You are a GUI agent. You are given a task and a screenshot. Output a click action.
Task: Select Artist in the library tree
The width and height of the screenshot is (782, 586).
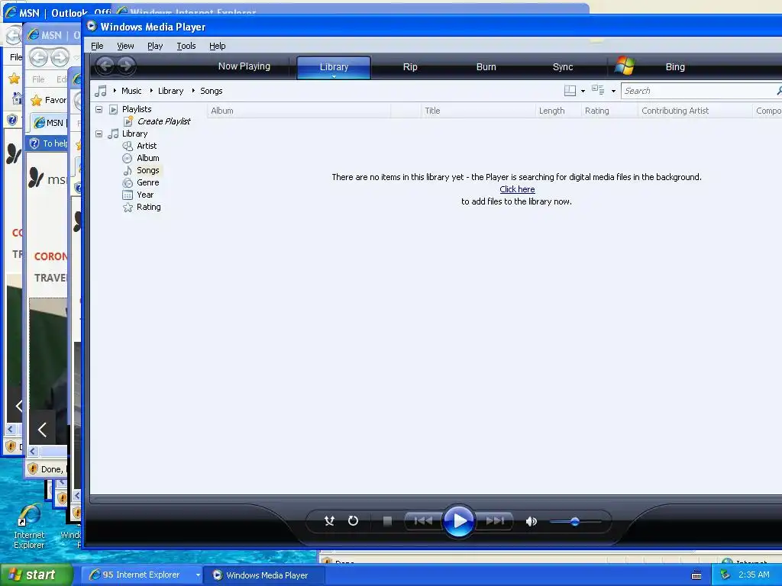point(147,146)
